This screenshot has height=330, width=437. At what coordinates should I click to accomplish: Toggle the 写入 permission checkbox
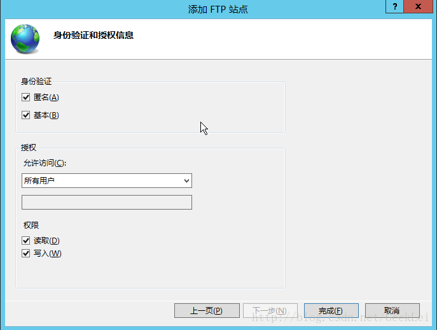[26, 254]
